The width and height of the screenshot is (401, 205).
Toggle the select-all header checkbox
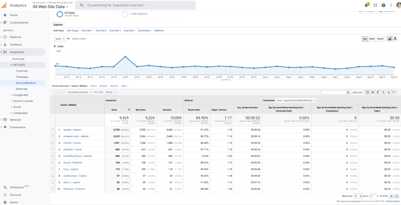click(x=53, y=105)
